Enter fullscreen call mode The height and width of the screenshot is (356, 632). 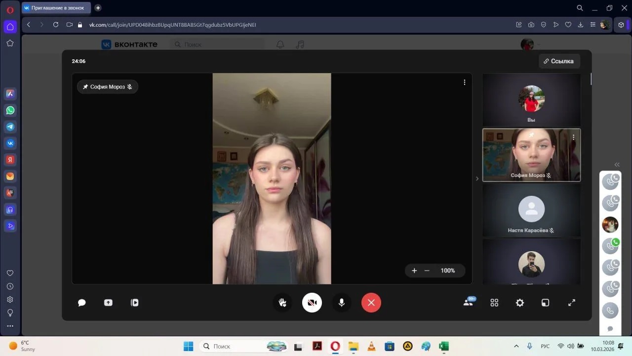point(572,303)
